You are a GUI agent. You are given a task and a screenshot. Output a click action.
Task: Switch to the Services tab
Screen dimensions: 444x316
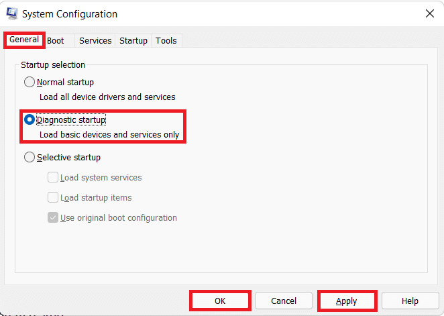pyautogui.click(x=95, y=41)
